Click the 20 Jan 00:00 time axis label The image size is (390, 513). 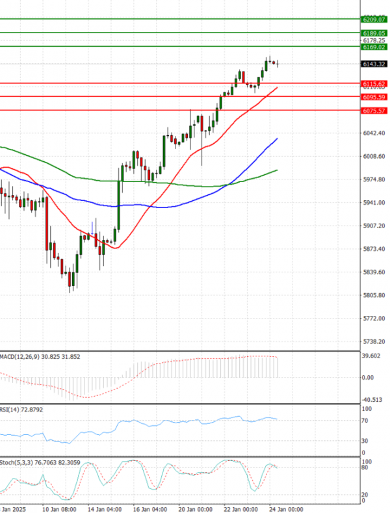[x=196, y=509]
